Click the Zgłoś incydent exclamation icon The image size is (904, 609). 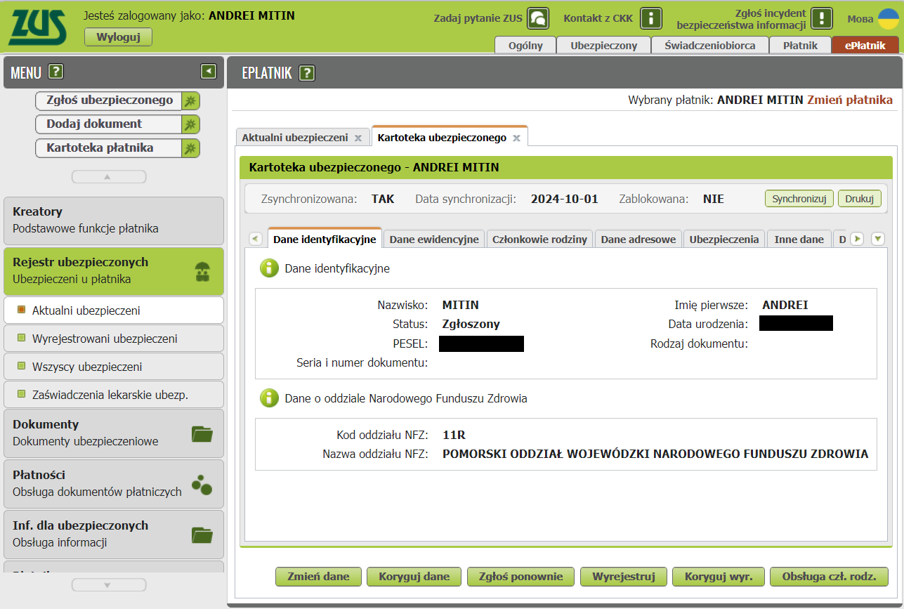tap(820, 18)
